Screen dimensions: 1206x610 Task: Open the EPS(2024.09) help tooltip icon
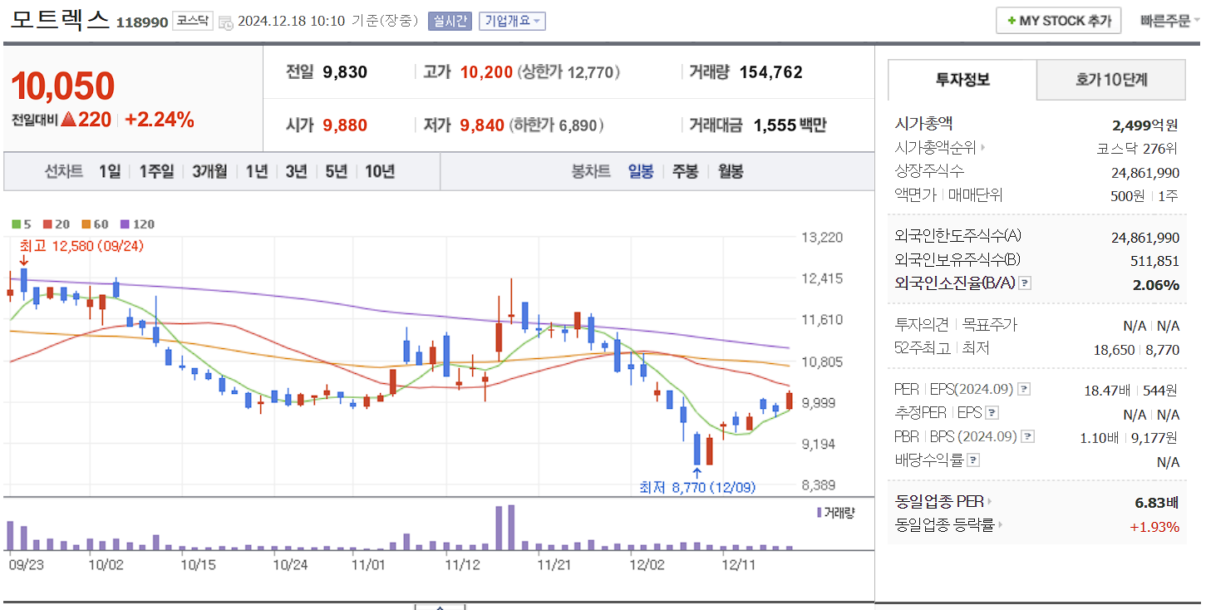(1024, 389)
